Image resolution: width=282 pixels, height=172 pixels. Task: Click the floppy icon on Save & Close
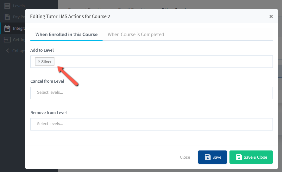point(239,157)
